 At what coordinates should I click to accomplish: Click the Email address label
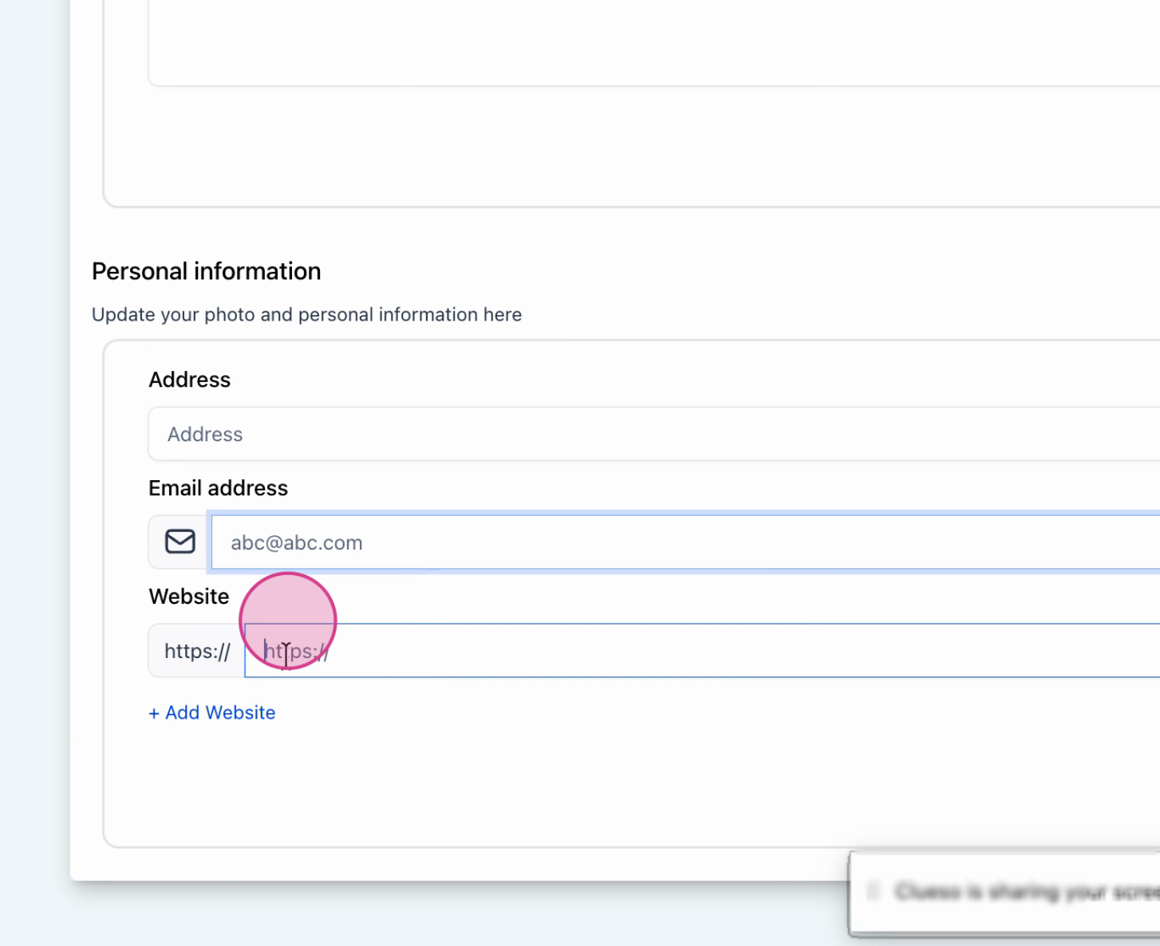point(219,488)
